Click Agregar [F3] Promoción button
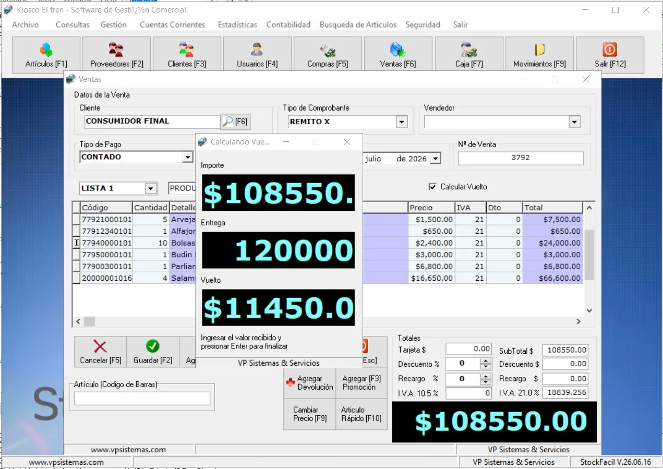Screen dimensions: 663x469 (361, 383)
